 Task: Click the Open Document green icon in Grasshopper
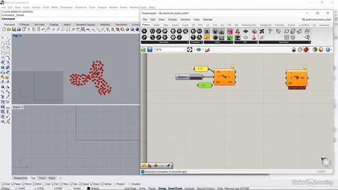tap(143, 50)
